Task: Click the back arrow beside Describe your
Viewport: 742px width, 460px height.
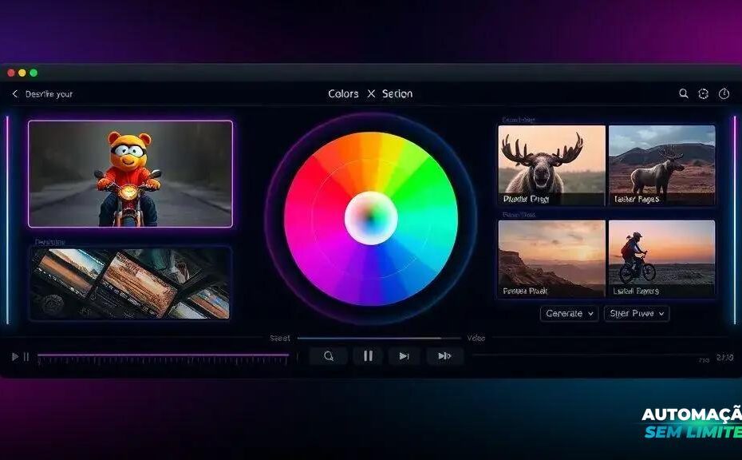Action: click(14, 94)
